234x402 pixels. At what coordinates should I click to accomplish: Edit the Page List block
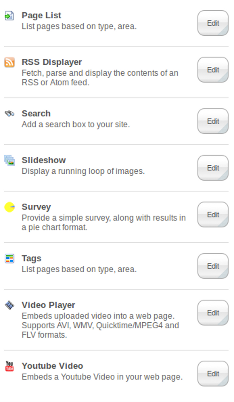point(213,23)
